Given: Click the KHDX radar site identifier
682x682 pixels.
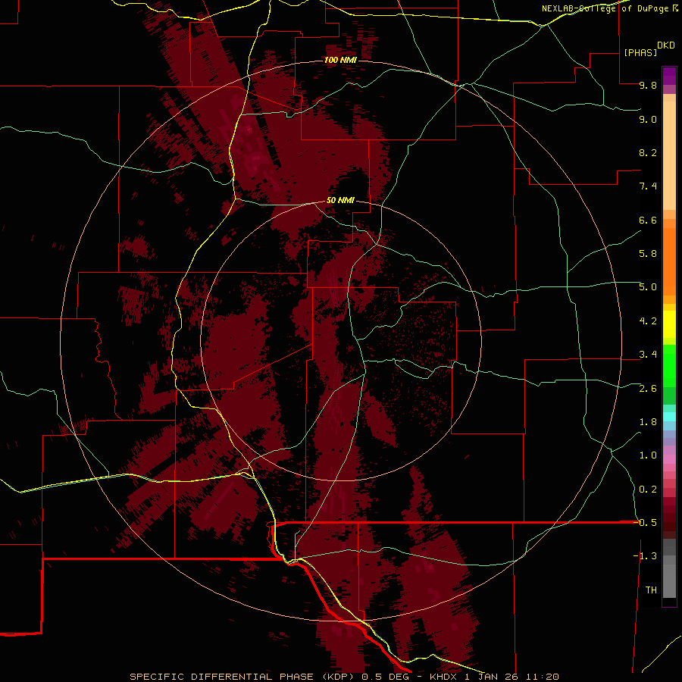Looking at the screenshot, I should 443,677.
